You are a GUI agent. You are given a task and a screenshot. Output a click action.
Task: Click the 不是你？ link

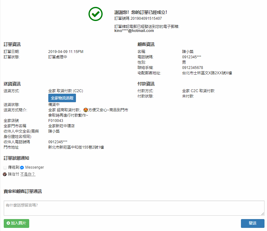pos(28,174)
